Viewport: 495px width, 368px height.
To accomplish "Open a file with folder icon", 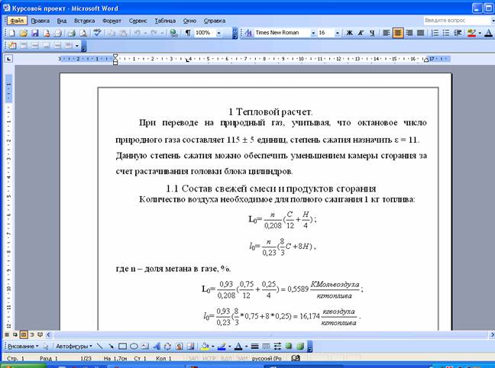I will click(x=24, y=33).
